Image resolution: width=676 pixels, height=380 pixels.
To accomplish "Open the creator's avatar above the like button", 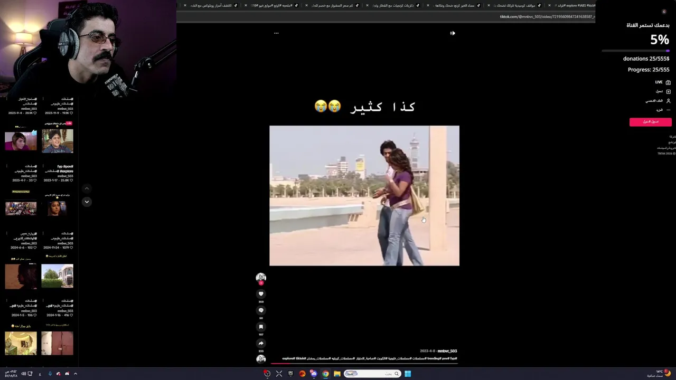I will click(261, 277).
